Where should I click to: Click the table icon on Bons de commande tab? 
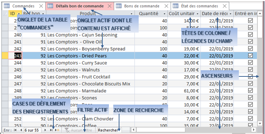(119, 6)
